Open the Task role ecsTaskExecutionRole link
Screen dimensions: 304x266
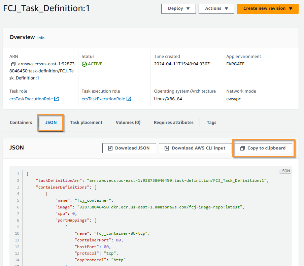coord(31,99)
